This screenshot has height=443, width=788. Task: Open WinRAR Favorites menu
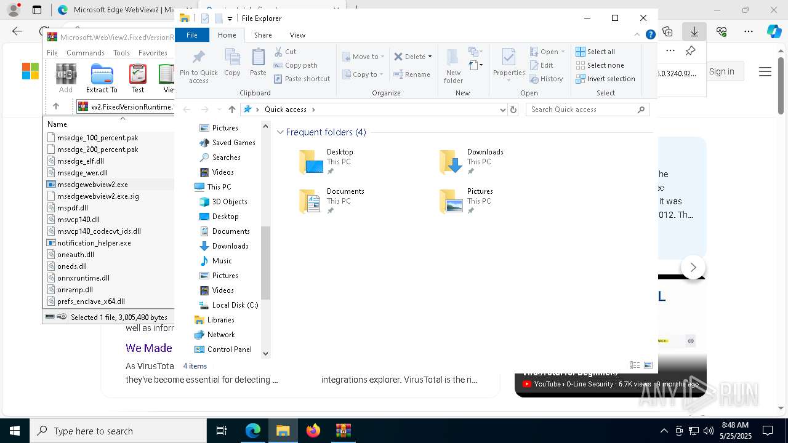[x=153, y=53]
